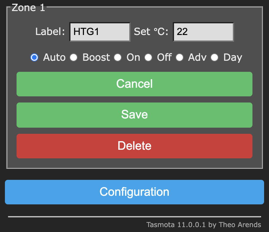Pick the Day mode radio button
The height and width of the screenshot is (232, 269).
[214, 57]
